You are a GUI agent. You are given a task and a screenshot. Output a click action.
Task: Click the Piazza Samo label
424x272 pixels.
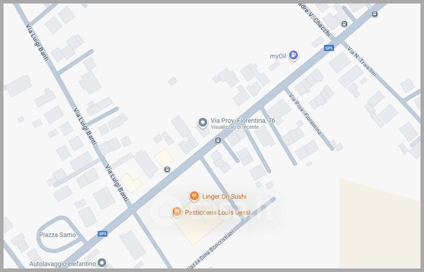(x=58, y=235)
